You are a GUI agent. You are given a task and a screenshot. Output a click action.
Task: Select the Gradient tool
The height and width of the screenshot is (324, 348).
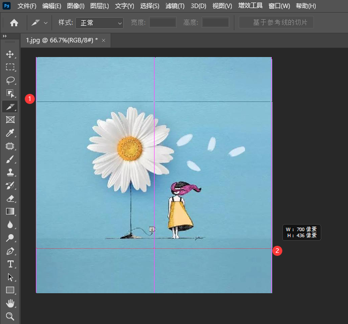pos(10,211)
